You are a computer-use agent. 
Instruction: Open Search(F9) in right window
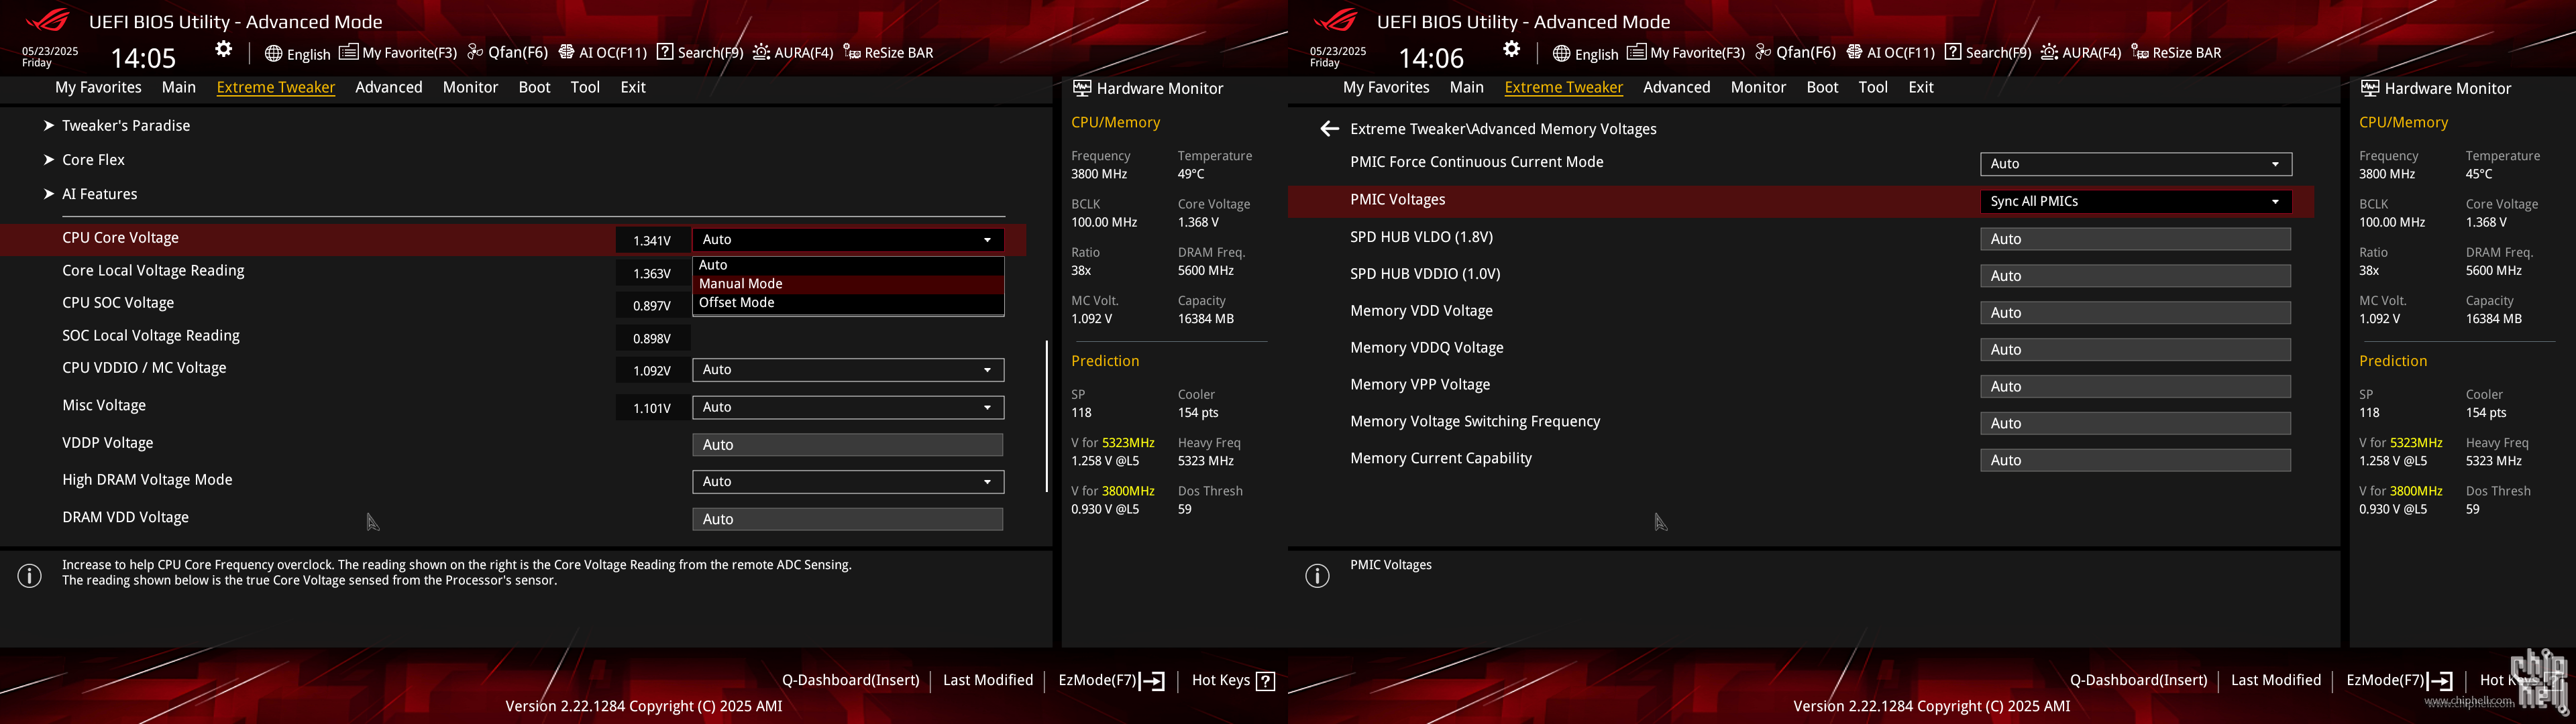click(1988, 53)
